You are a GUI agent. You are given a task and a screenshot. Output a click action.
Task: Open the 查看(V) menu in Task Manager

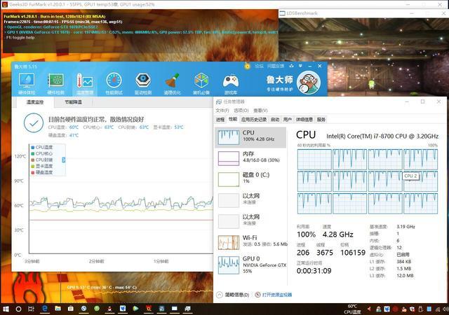pyautogui.click(x=260, y=111)
